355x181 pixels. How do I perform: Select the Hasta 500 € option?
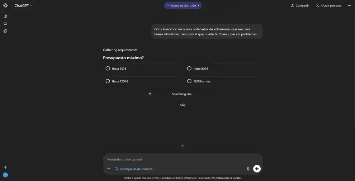click(x=140, y=69)
